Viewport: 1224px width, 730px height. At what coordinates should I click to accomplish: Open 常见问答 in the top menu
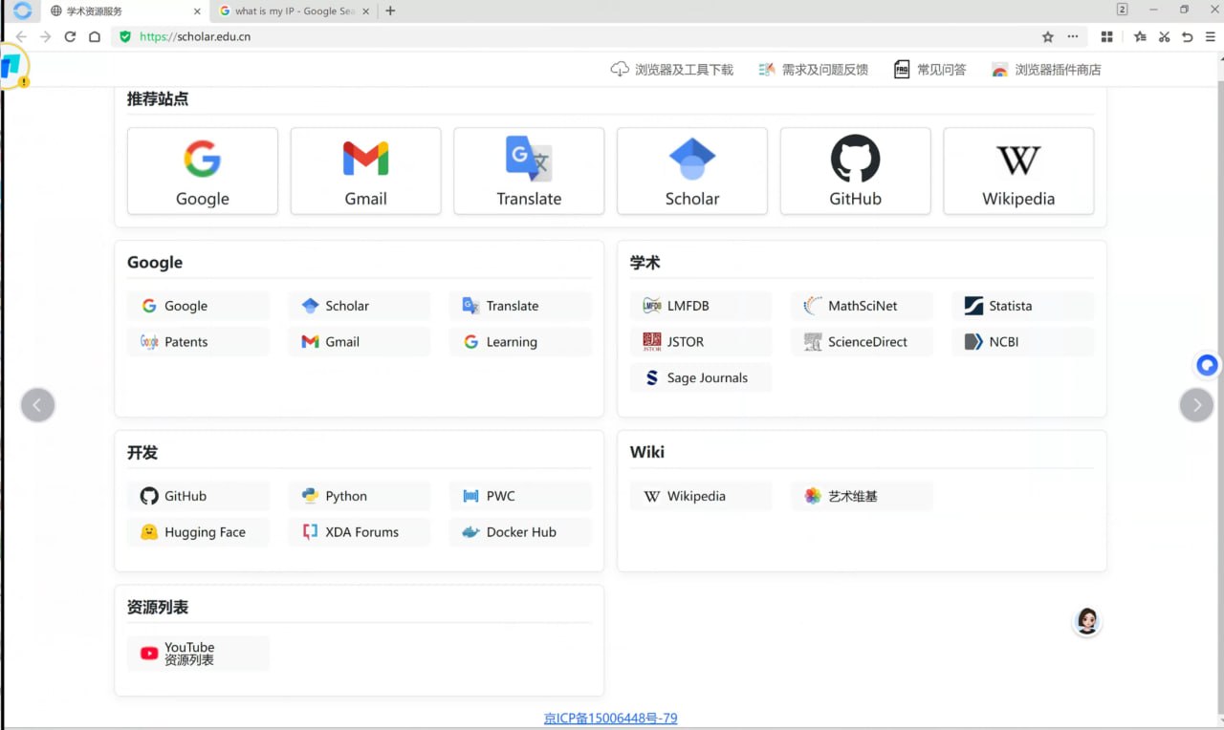pos(930,70)
